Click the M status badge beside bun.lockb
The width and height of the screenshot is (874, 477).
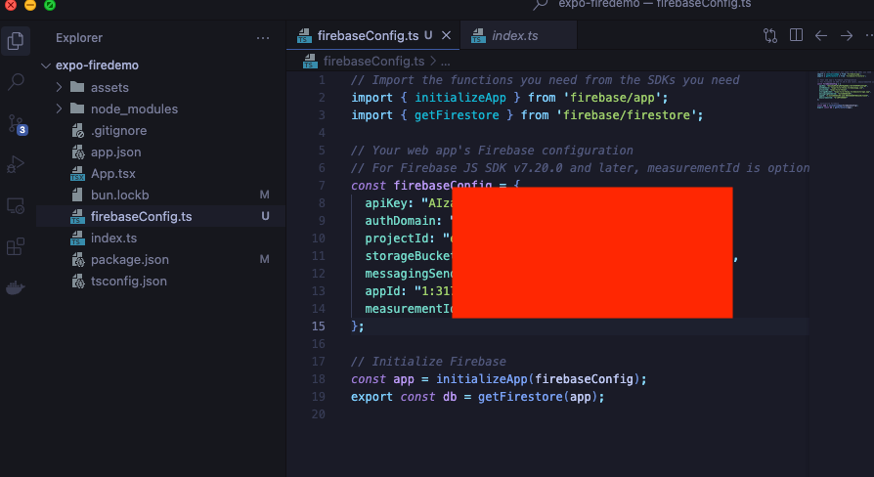pyautogui.click(x=264, y=195)
